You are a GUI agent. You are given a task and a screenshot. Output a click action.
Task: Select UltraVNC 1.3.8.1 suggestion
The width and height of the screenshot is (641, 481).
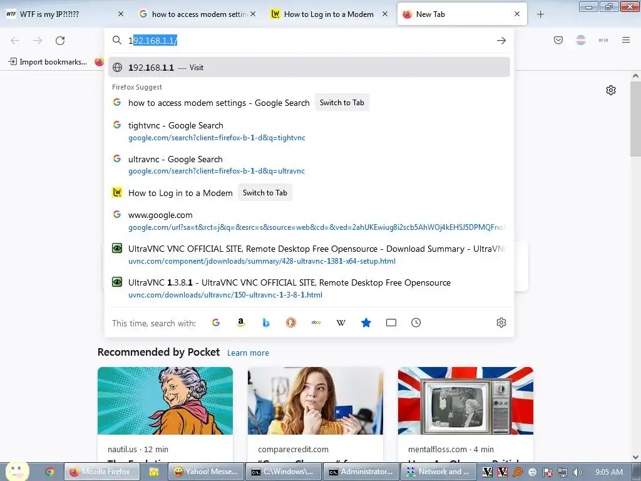pyautogui.click(x=309, y=288)
